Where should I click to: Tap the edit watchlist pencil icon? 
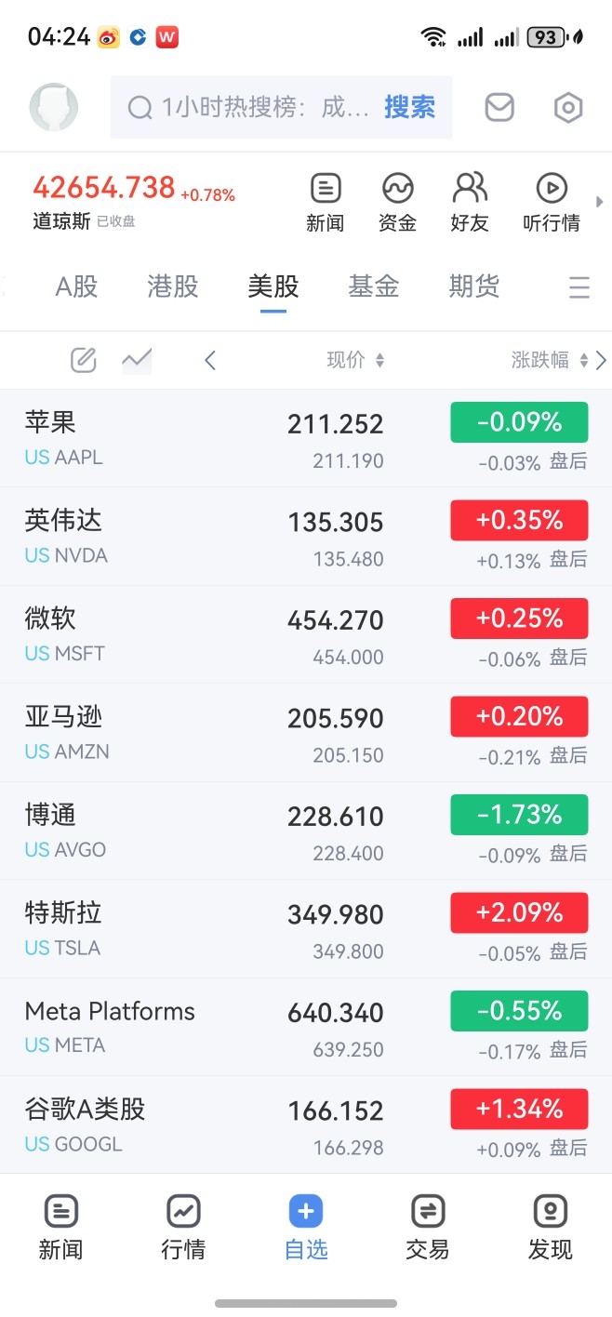[x=84, y=360]
